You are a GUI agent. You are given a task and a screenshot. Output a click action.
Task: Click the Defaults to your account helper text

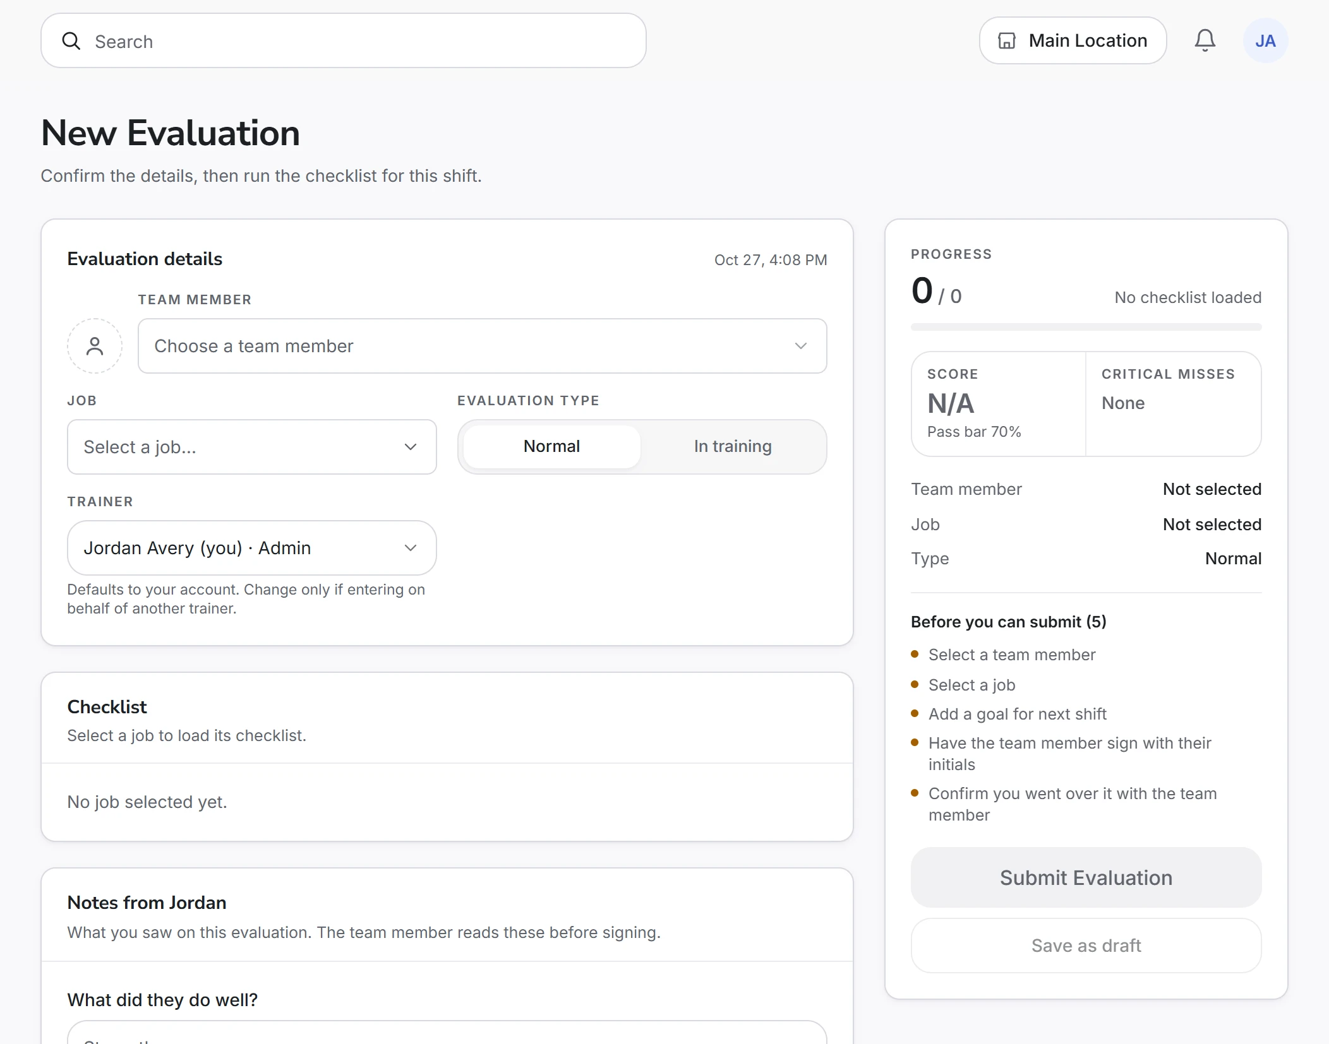click(x=246, y=599)
